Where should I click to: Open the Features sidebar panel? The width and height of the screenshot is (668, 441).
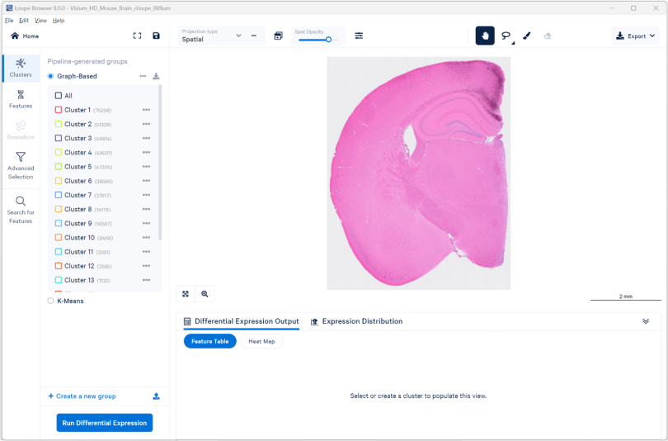pos(21,98)
